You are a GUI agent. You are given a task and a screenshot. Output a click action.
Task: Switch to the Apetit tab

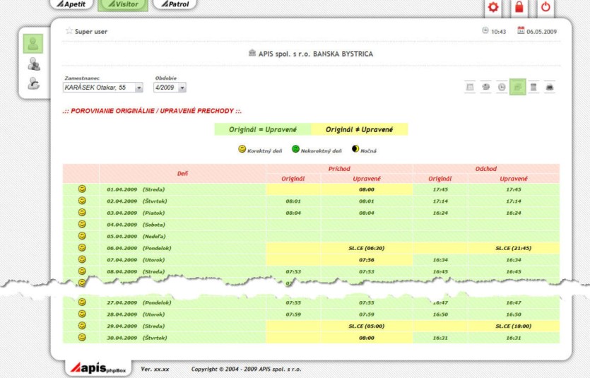point(71,5)
